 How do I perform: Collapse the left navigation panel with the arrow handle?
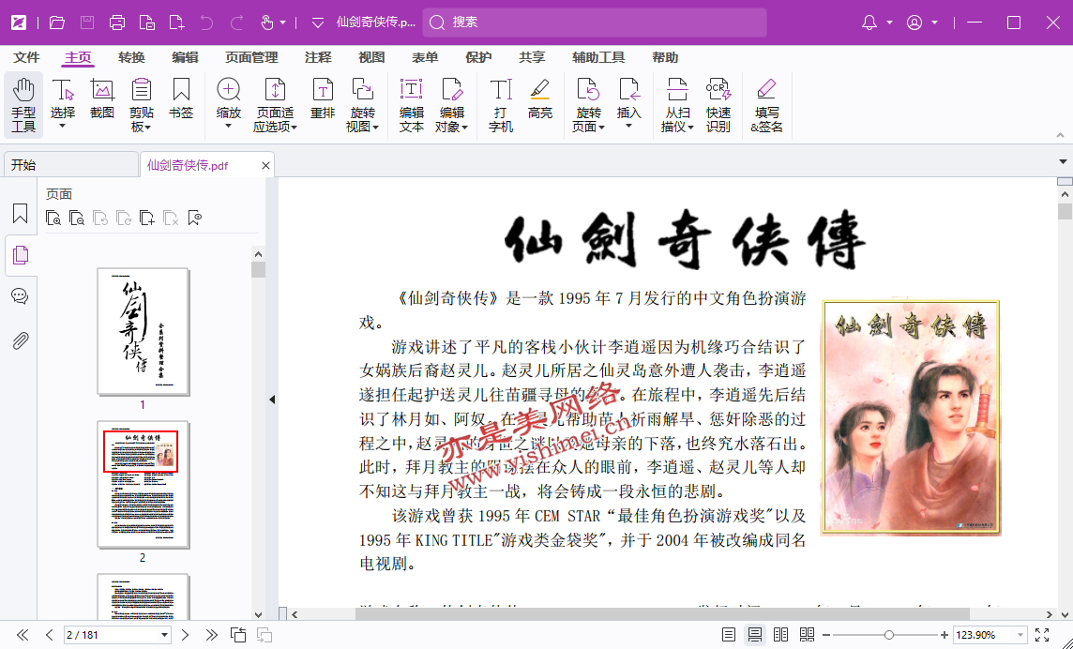click(272, 400)
